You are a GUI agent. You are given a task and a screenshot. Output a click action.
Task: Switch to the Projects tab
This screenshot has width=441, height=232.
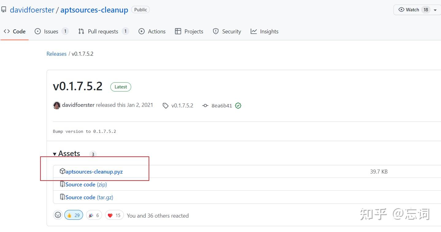tap(189, 31)
